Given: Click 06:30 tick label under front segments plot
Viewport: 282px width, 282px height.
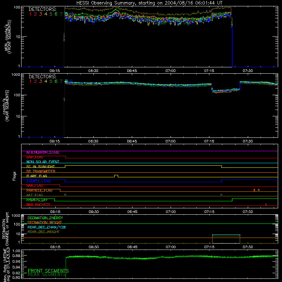Looking at the screenshot, I should [x=93, y=71].
